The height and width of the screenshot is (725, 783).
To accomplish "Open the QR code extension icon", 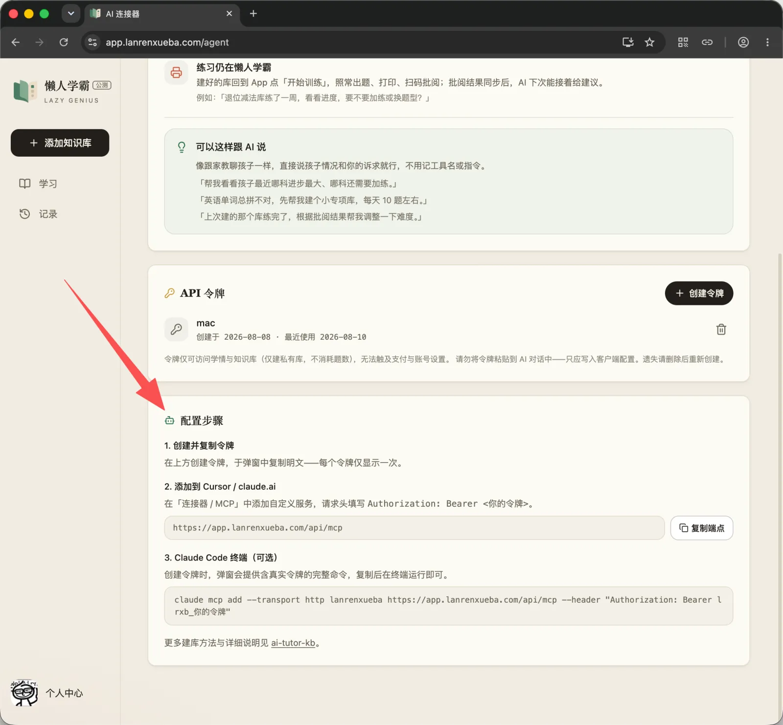I will click(683, 42).
